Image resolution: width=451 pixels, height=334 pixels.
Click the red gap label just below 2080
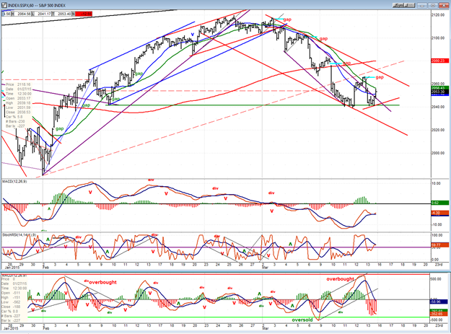coord(346,63)
